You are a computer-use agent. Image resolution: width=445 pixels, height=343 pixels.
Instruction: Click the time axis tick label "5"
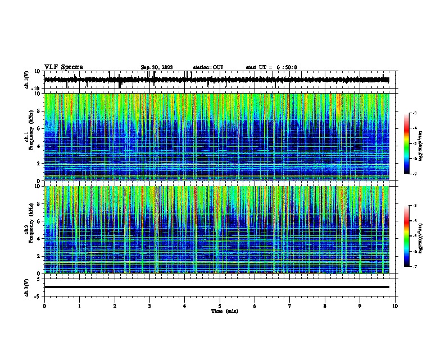click(x=220, y=306)
